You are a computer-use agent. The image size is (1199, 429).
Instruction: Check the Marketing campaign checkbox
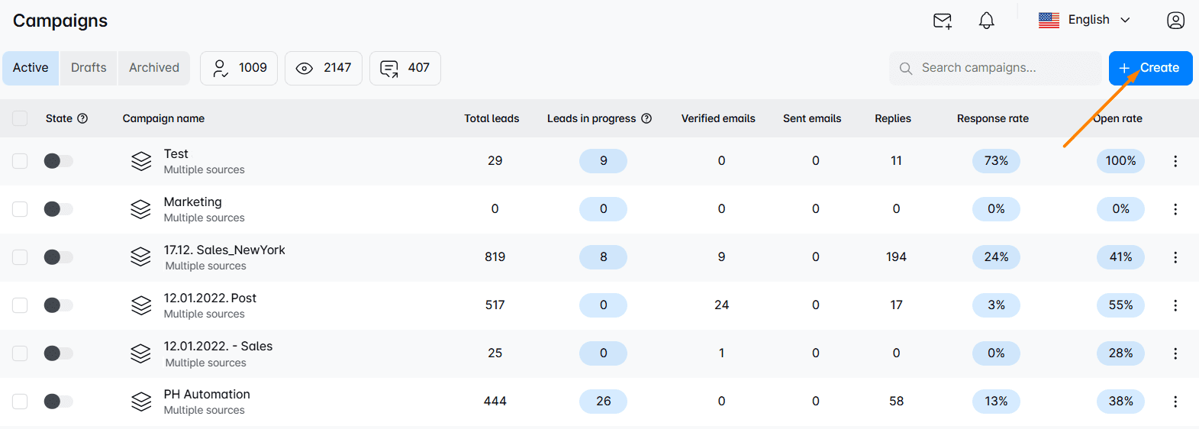point(20,209)
